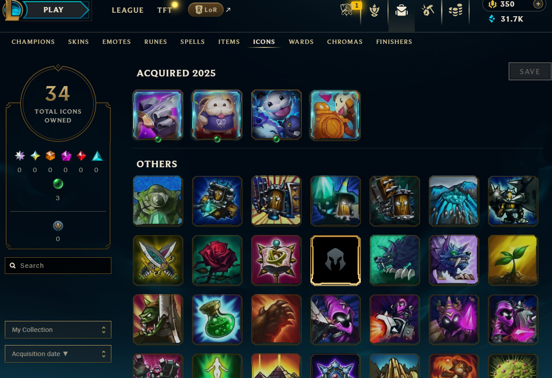Viewport: 552px width, 378px height.
Task: Select the yellow seedling sprout icon
Action: point(513,260)
